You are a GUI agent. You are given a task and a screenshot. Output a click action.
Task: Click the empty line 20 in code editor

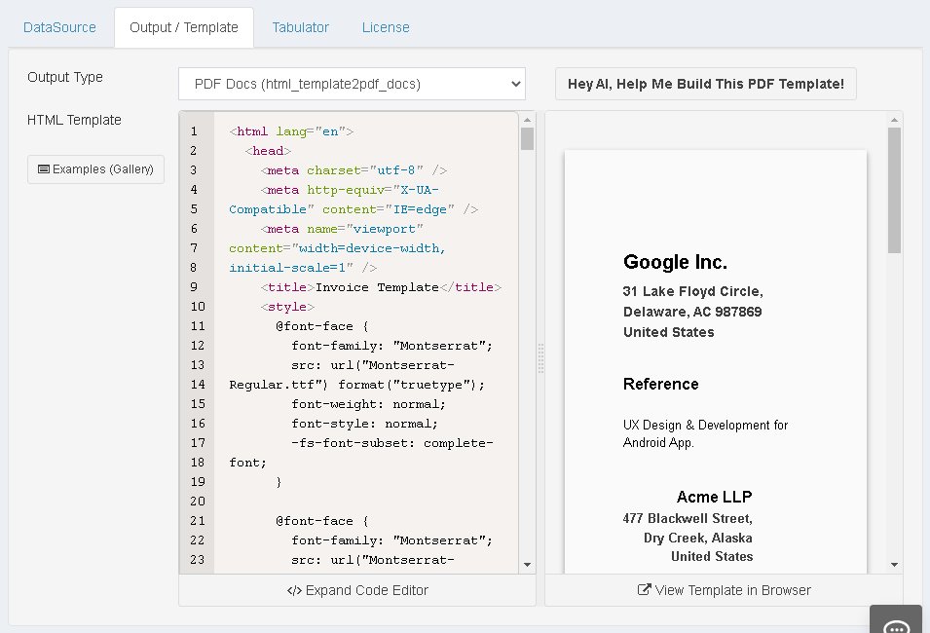click(360, 502)
